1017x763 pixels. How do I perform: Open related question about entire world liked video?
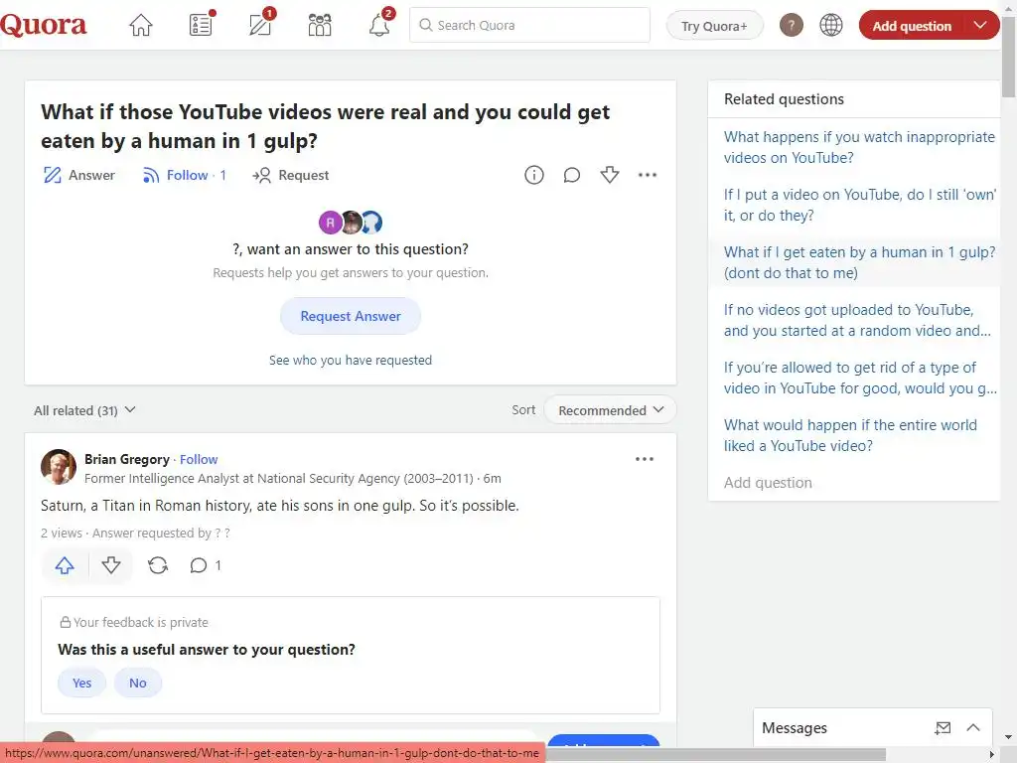tap(850, 435)
